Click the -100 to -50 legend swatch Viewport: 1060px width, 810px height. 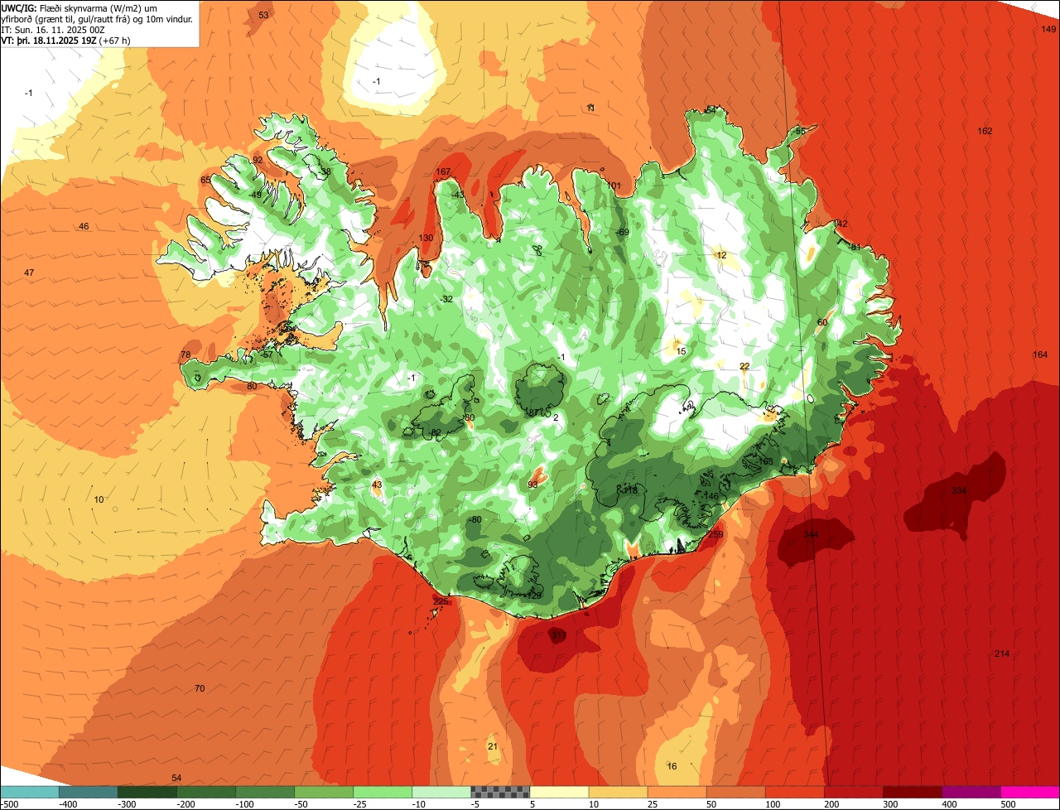coord(265,792)
